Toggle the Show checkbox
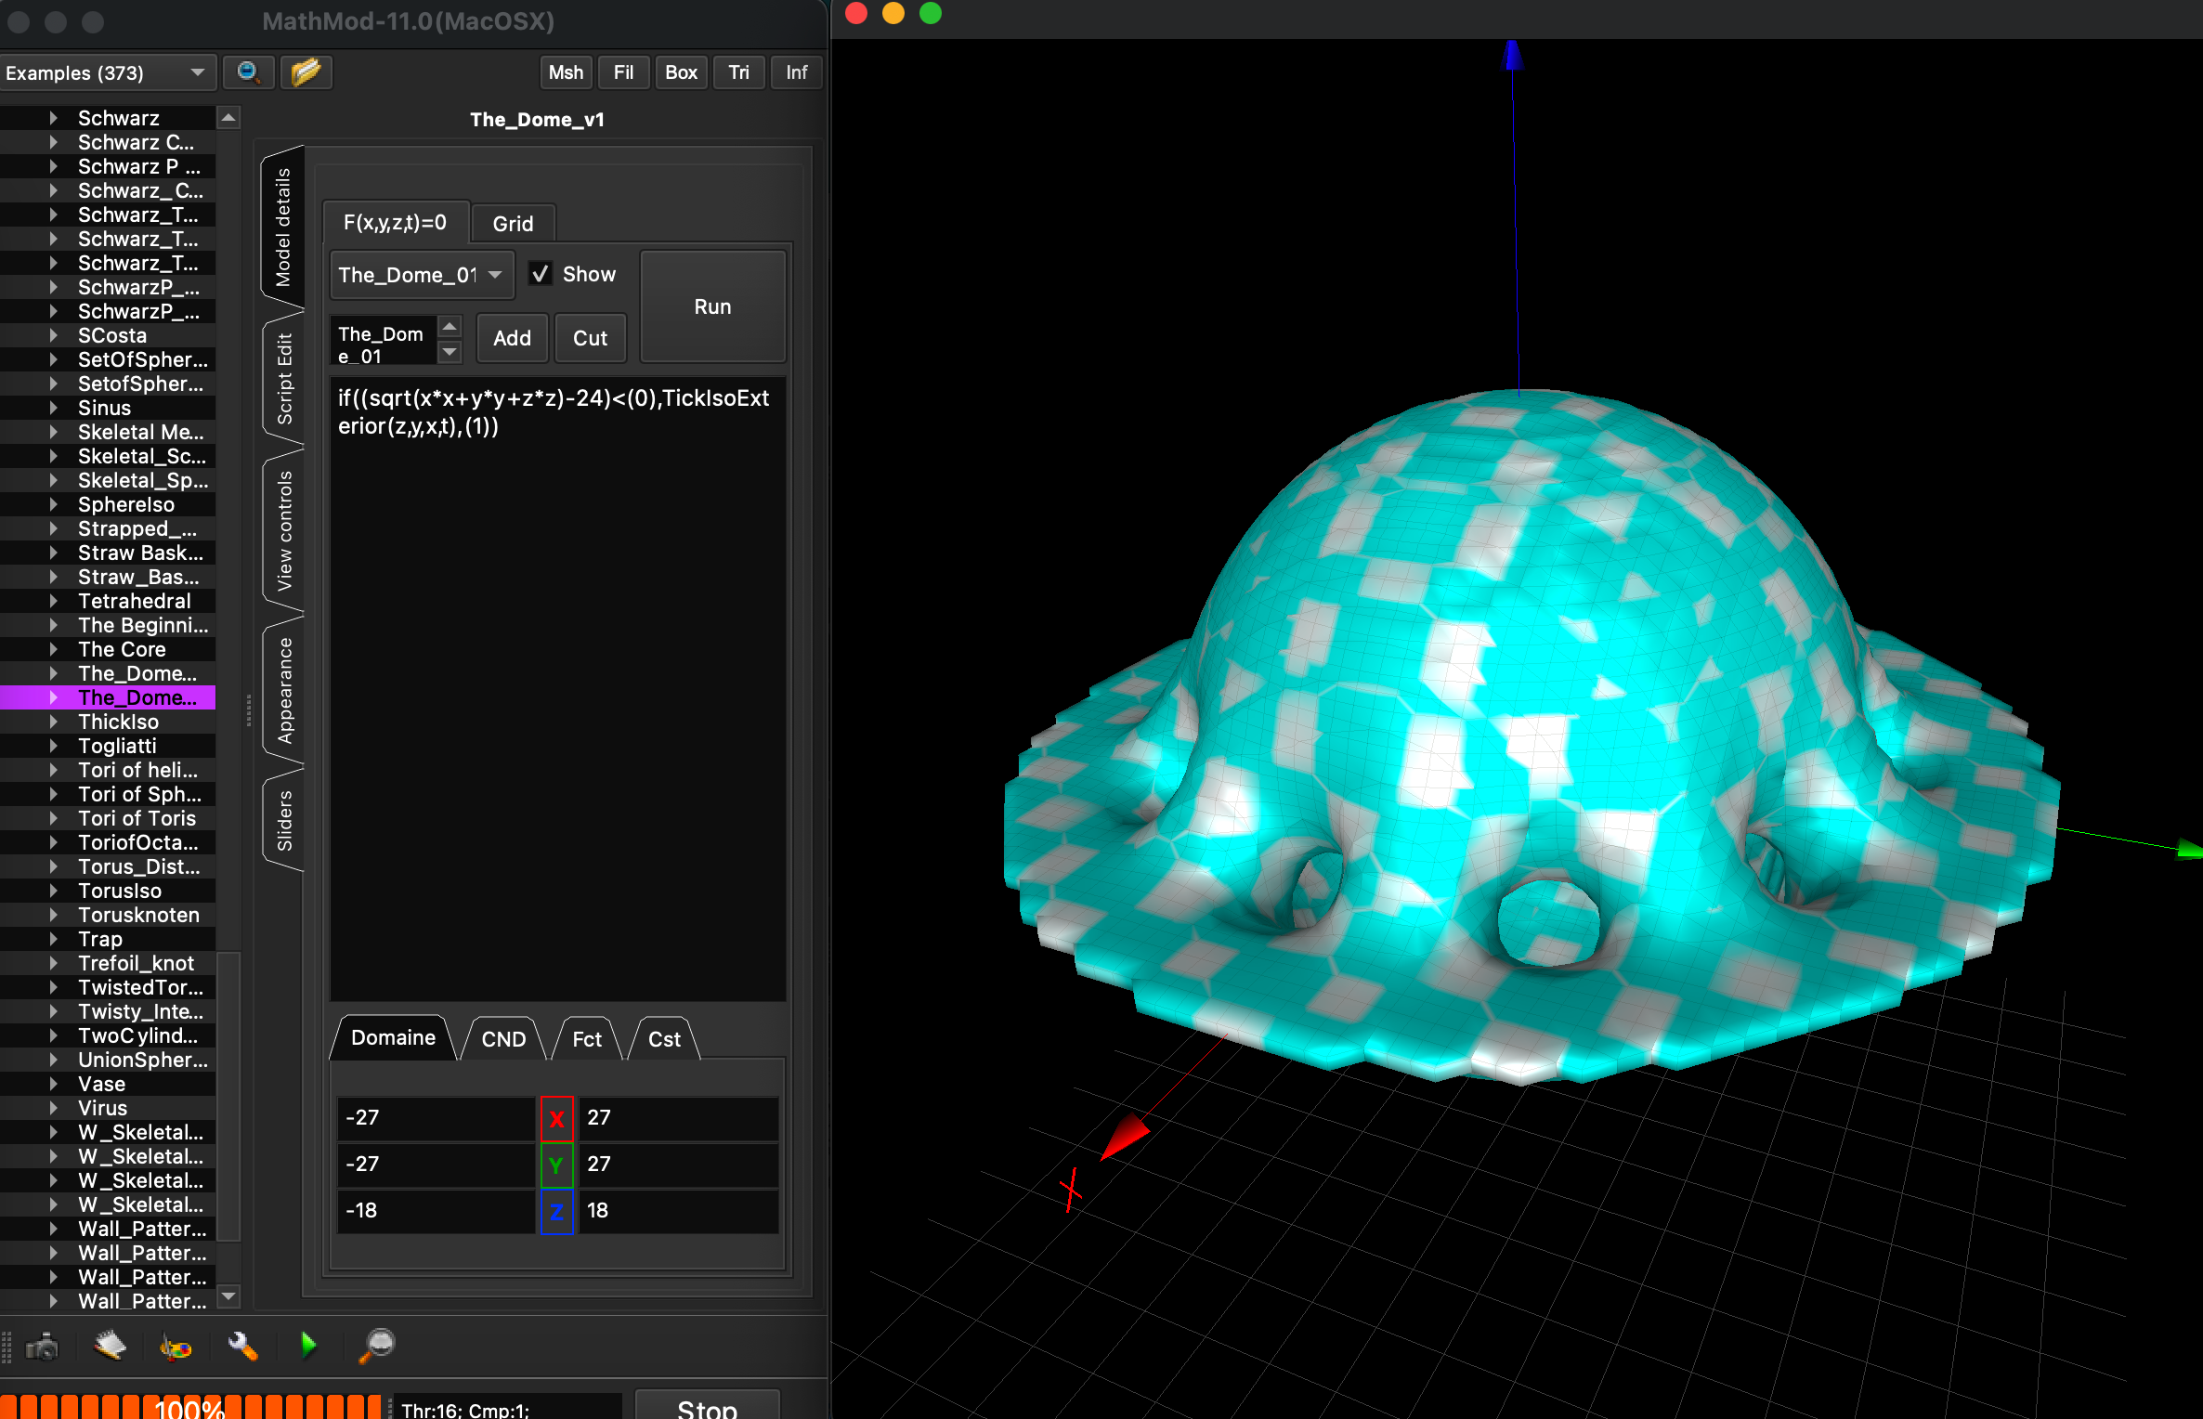This screenshot has width=2203, height=1419. [541, 274]
